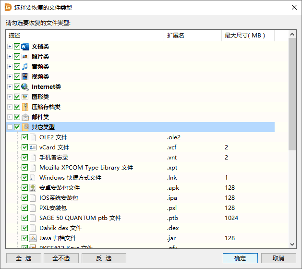302x269 pixels.
Task: Click the file icon beside IOS系统安装包
Action: pyautogui.click(x=33, y=198)
